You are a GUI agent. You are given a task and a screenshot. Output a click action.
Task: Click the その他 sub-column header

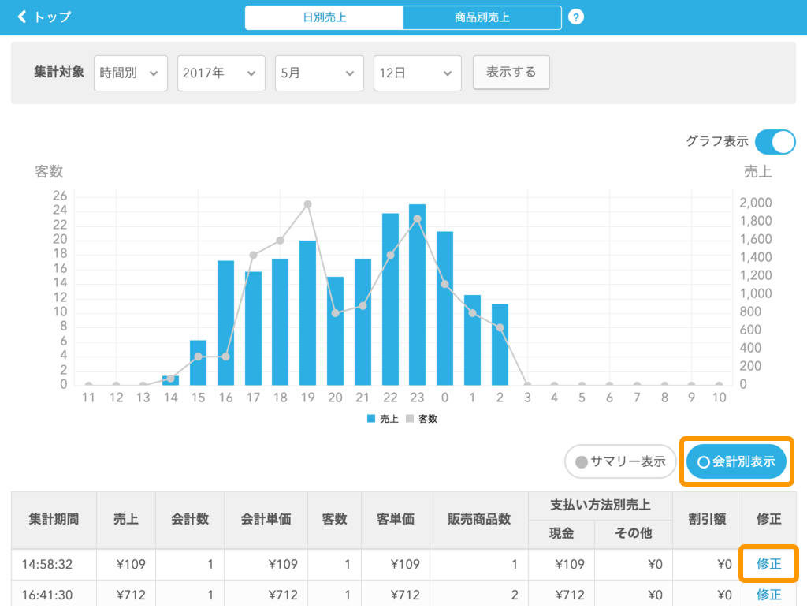pyautogui.click(x=634, y=534)
